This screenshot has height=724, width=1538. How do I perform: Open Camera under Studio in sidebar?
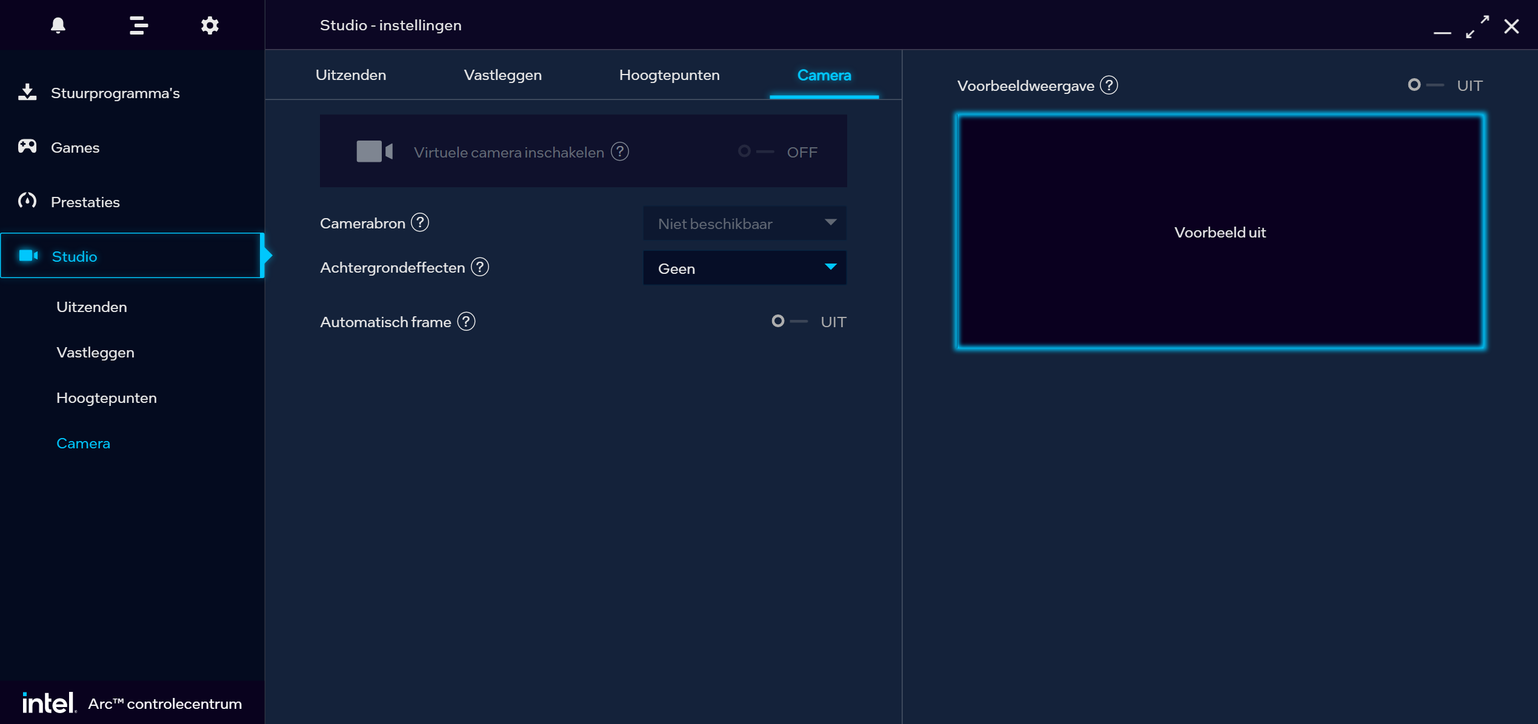(x=83, y=443)
